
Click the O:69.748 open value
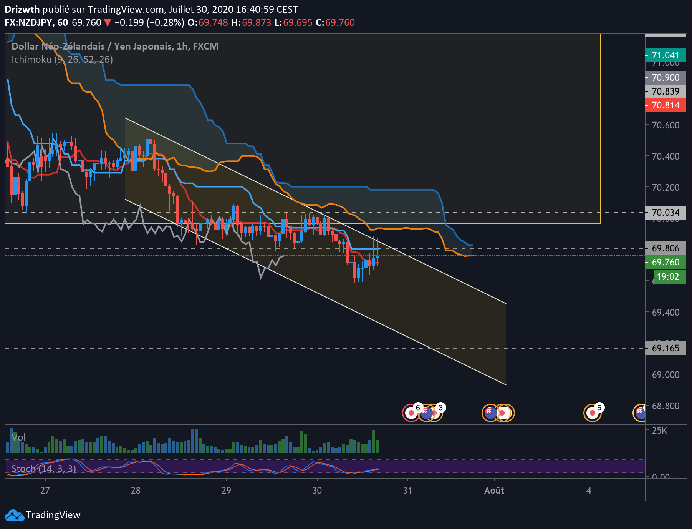click(208, 23)
